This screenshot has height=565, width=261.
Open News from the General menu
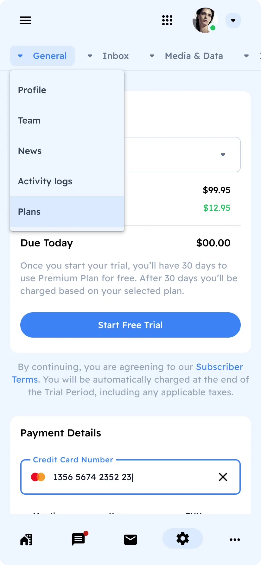coord(30,151)
